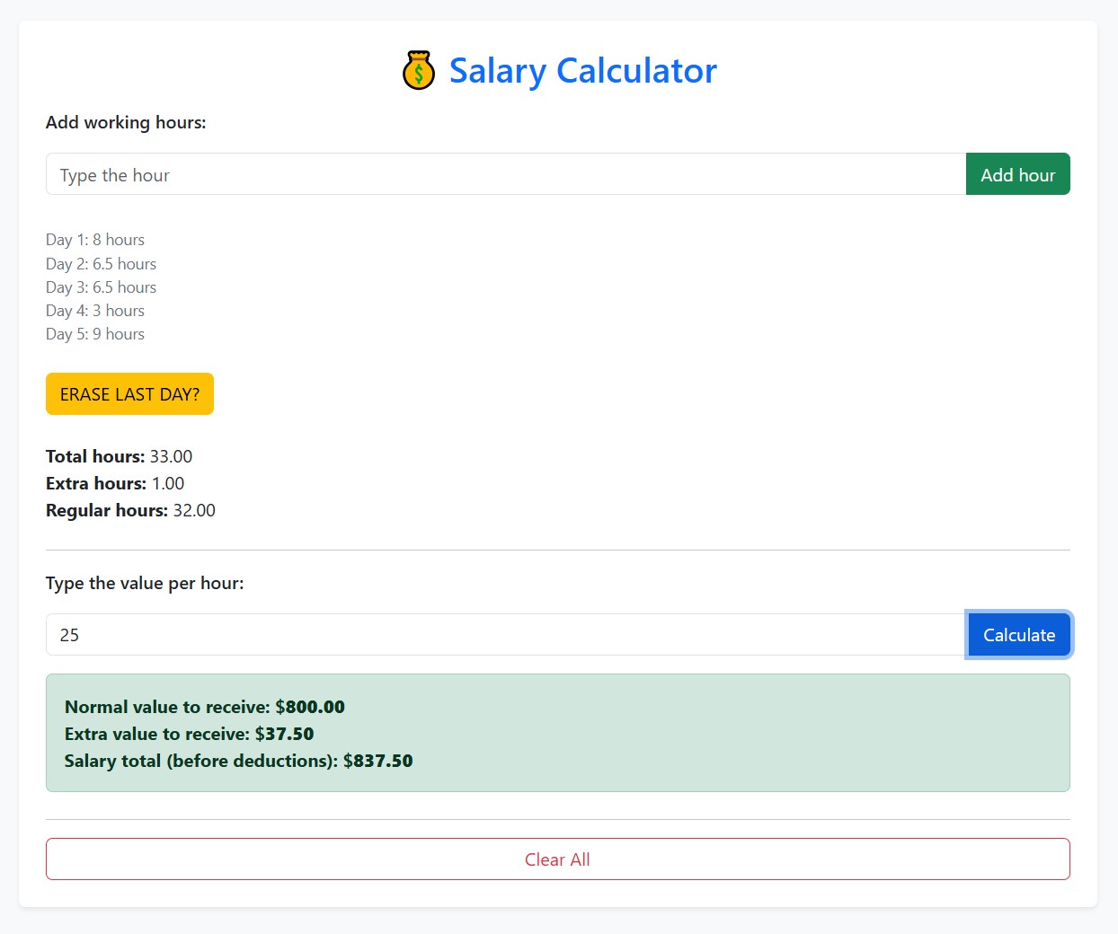Click the Add working hours label
This screenshot has height=934, width=1118.
126,122
